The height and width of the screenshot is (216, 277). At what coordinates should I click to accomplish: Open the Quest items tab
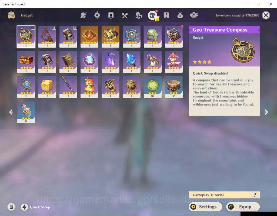pyautogui.click(x=166, y=15)
